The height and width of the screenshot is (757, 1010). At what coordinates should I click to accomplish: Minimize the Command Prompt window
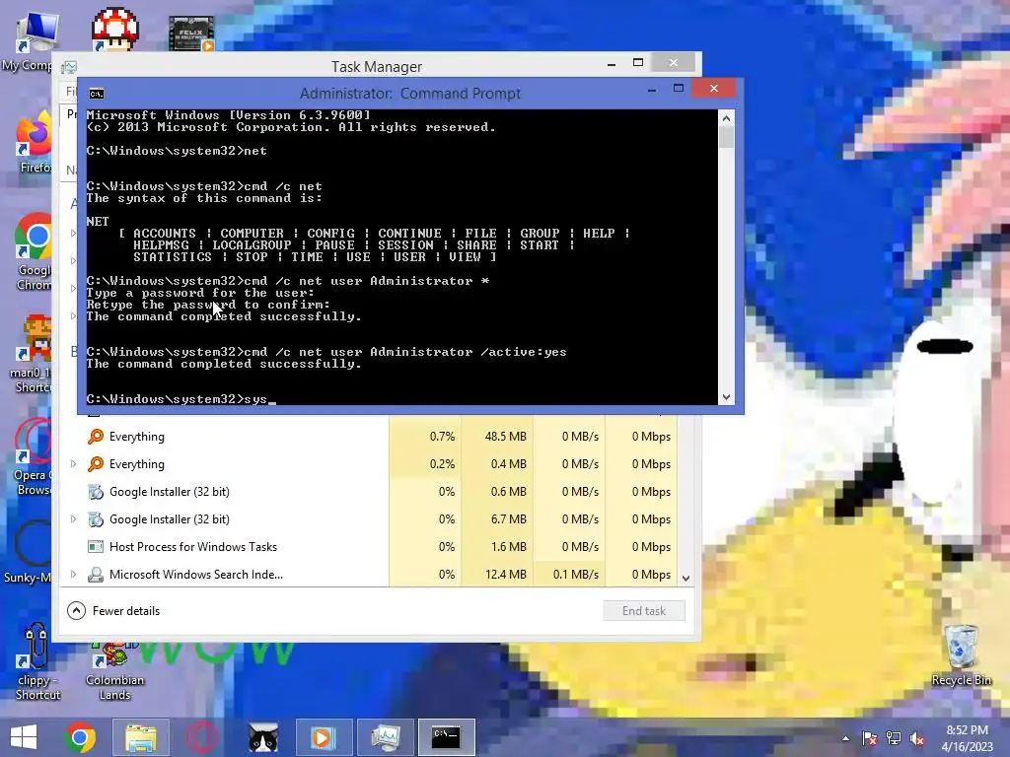[x=652, y=89]
